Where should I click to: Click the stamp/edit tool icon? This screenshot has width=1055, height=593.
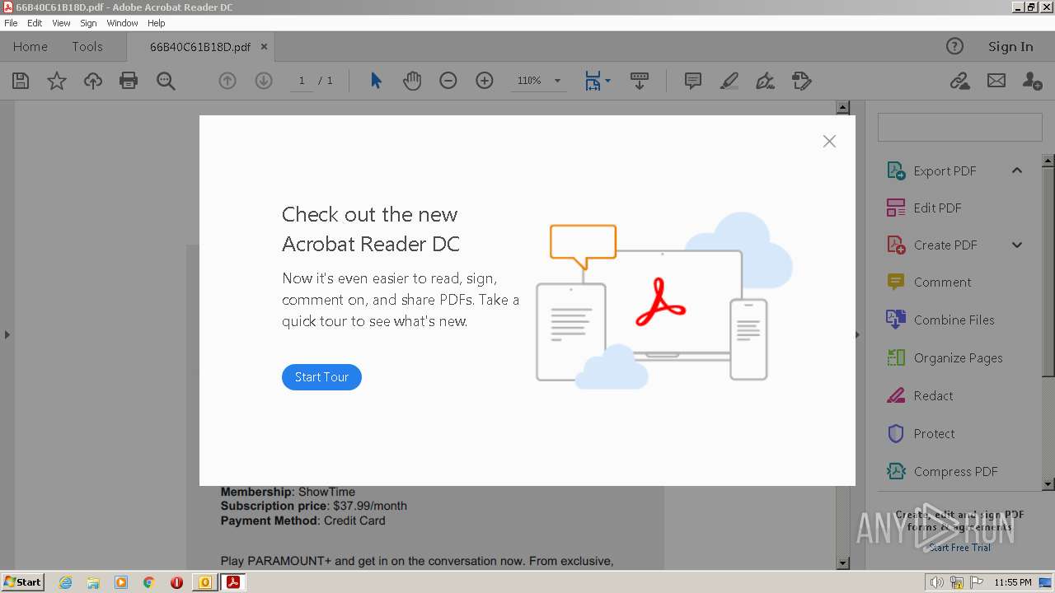pyautogui.click(x=802, y=81)
